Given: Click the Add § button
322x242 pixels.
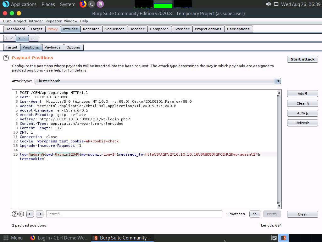Looking at the screenshot, I should point(302,94).
